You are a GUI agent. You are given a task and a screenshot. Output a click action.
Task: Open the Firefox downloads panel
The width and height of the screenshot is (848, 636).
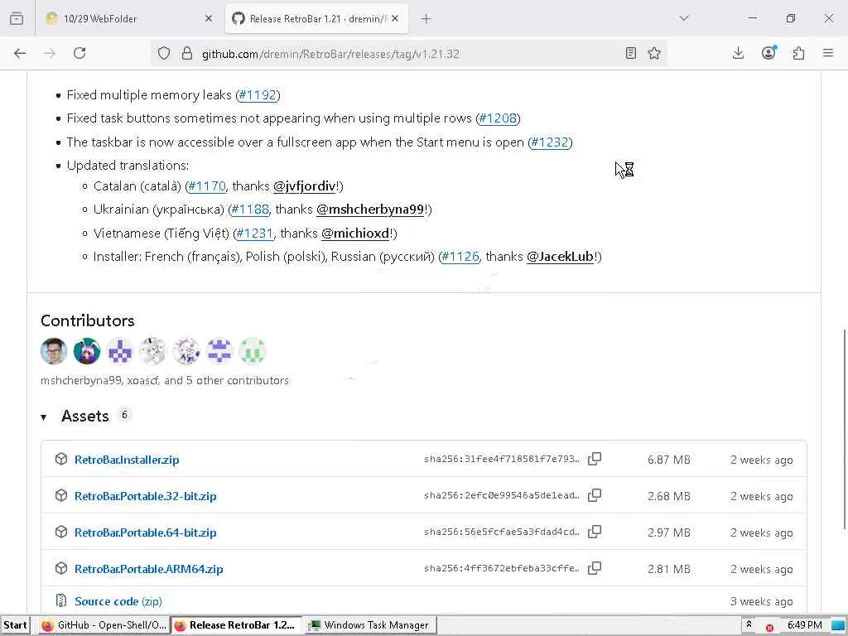[738, 53]
